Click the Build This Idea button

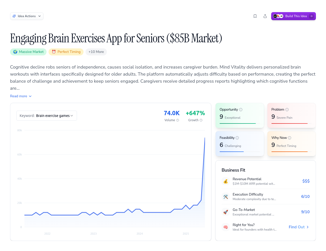(x=293, y=16)
